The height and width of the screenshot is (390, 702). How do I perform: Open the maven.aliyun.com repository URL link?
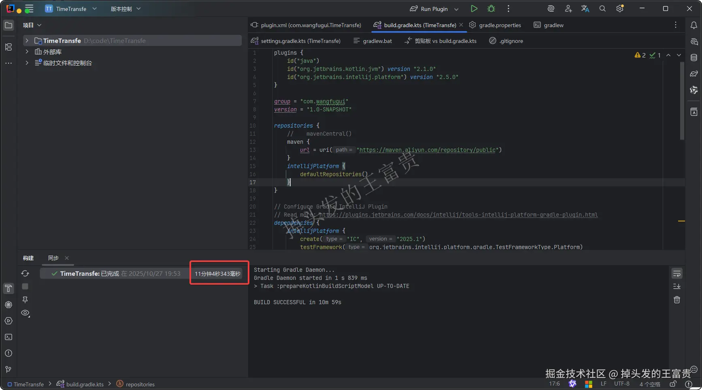pos(427,150)
